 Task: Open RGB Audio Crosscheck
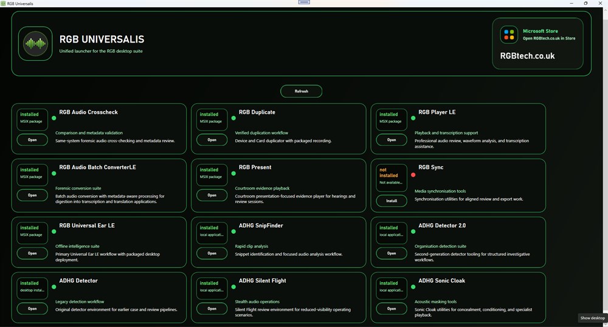tap(32, 140)
